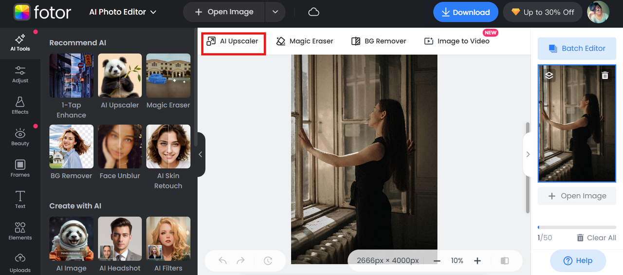Open the Batch Editor
Screen dimensions: 623x275
(577, 48)
